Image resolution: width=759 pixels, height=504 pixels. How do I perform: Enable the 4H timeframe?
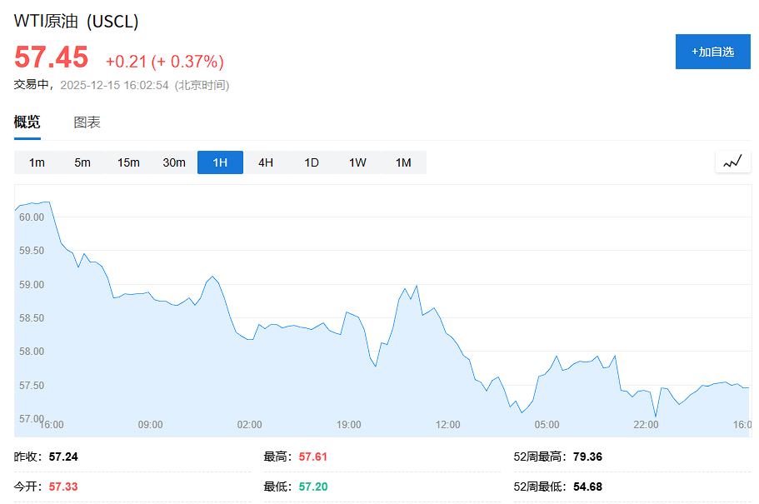click(265, 162)
